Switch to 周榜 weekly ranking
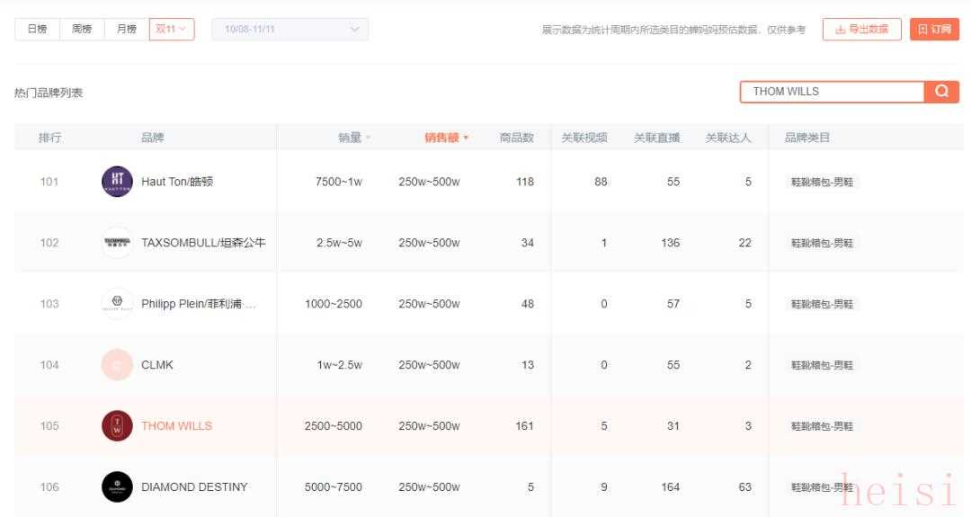This screenshot has height=517, width=971. 82,30
